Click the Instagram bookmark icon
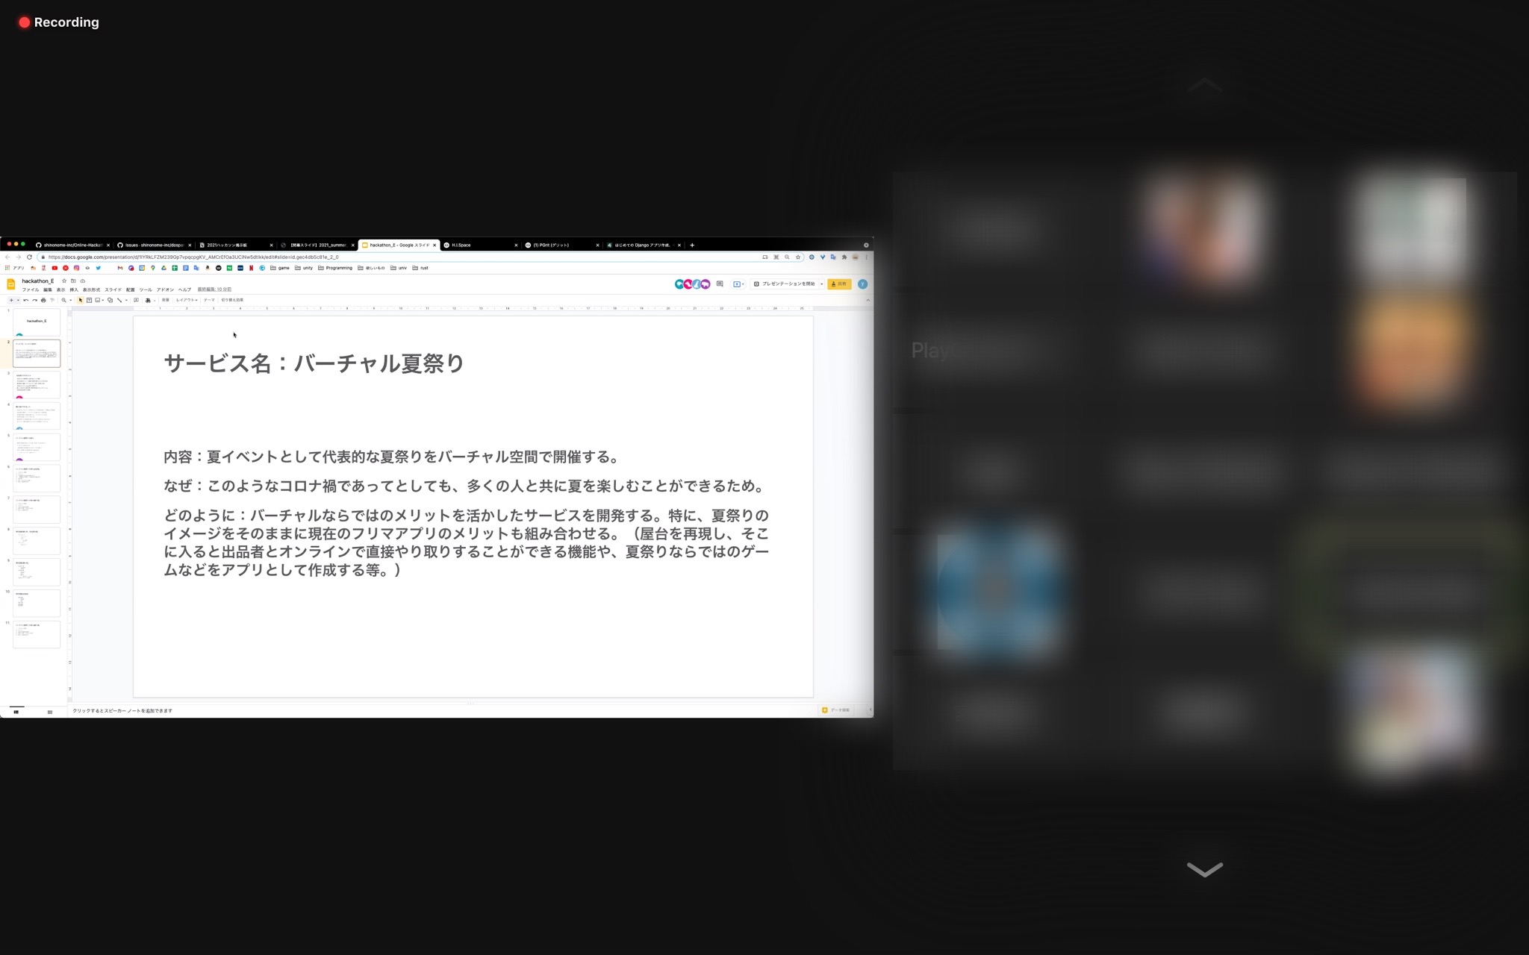The width and height of the screenshot is (1529, 955). 76,268
